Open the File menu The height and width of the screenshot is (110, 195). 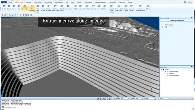[4, 2]
